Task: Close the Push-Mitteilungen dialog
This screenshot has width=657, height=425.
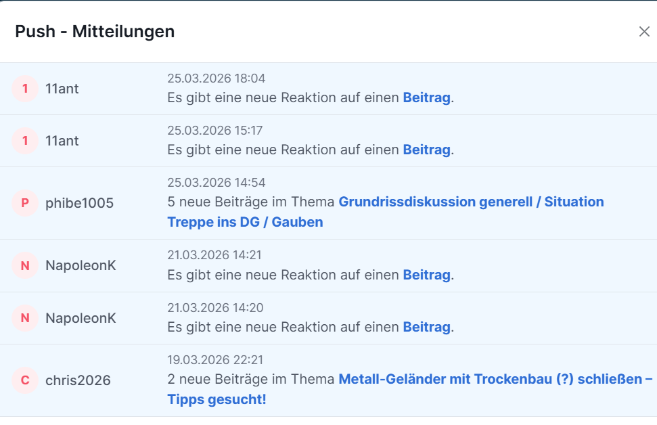Action: coord(643,32)
